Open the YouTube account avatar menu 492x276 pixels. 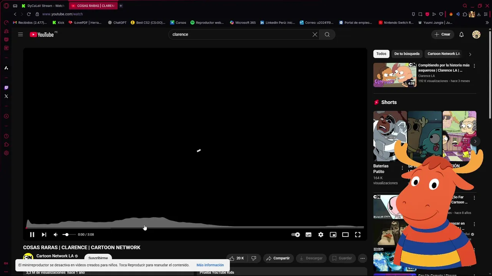coord(476,34)
